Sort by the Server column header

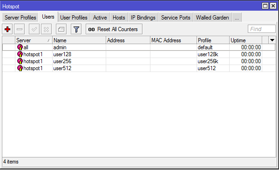click(34, 40)
